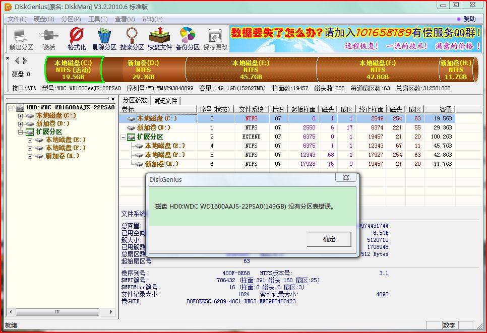Click 容量 column header

pyautogui.click(x=440, y=109)
